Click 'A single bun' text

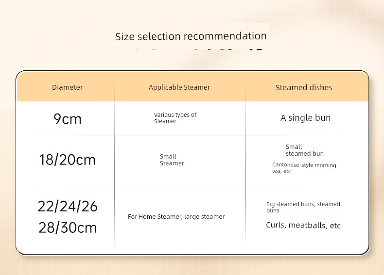(305, 118)
